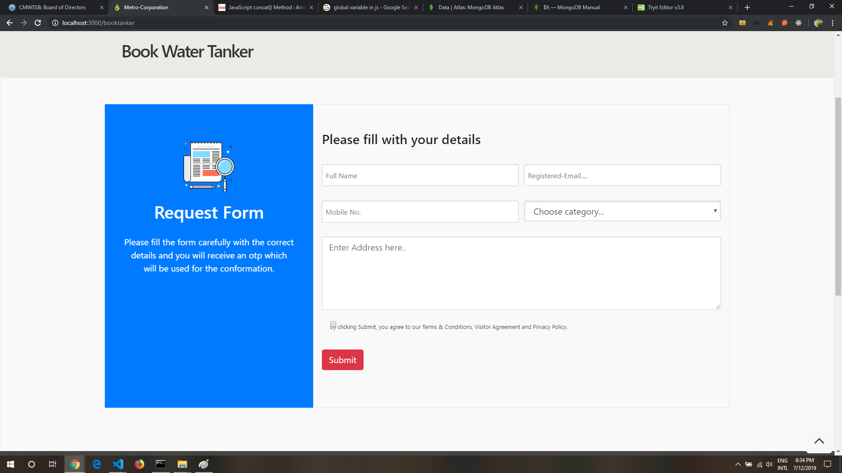Click the Enter Address text area
The width and height of the screenshot is (842, 473).
click(521, 273)
